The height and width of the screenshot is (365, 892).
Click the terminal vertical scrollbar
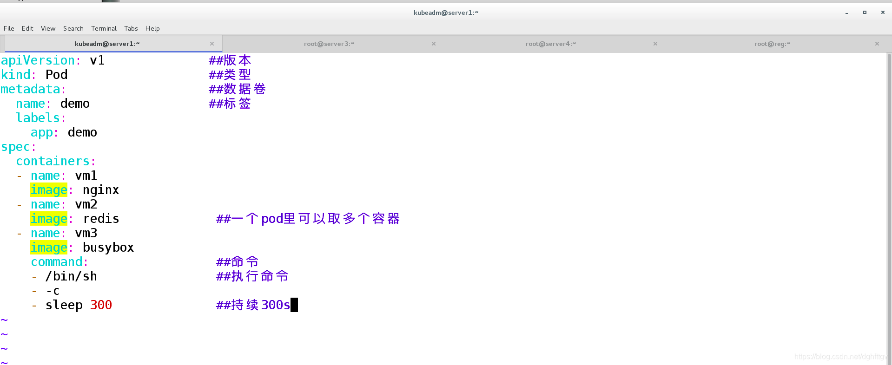click(x=889, y=209)
